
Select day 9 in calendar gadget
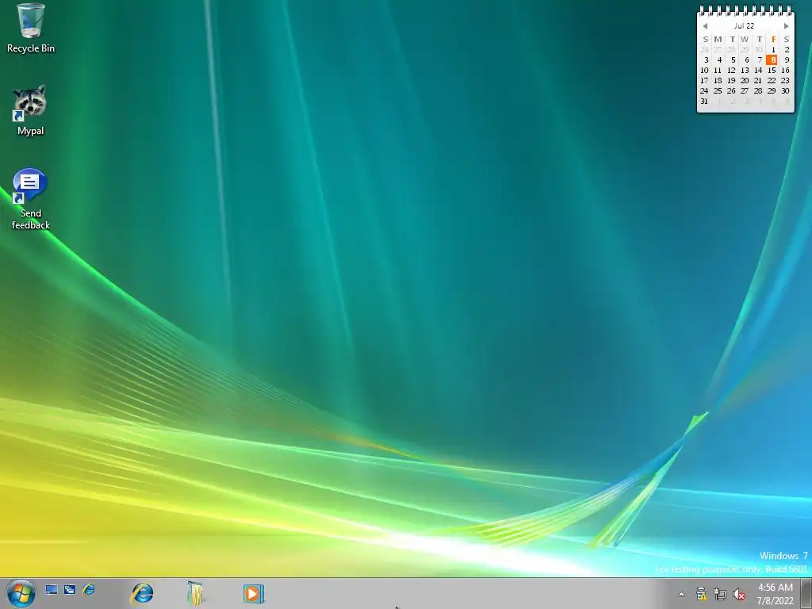[787, 60]
